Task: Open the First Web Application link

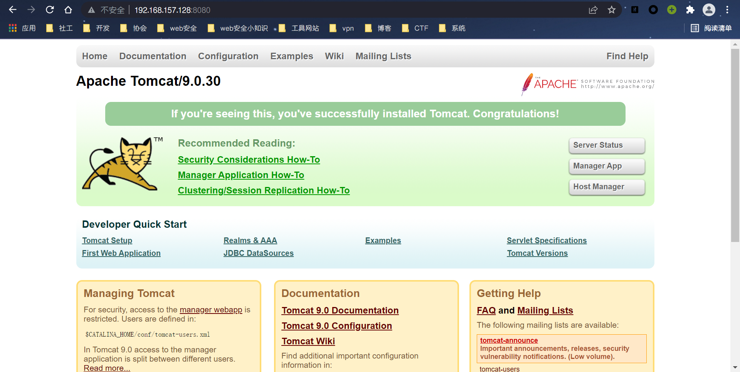Action: click(x=121, y=253)
